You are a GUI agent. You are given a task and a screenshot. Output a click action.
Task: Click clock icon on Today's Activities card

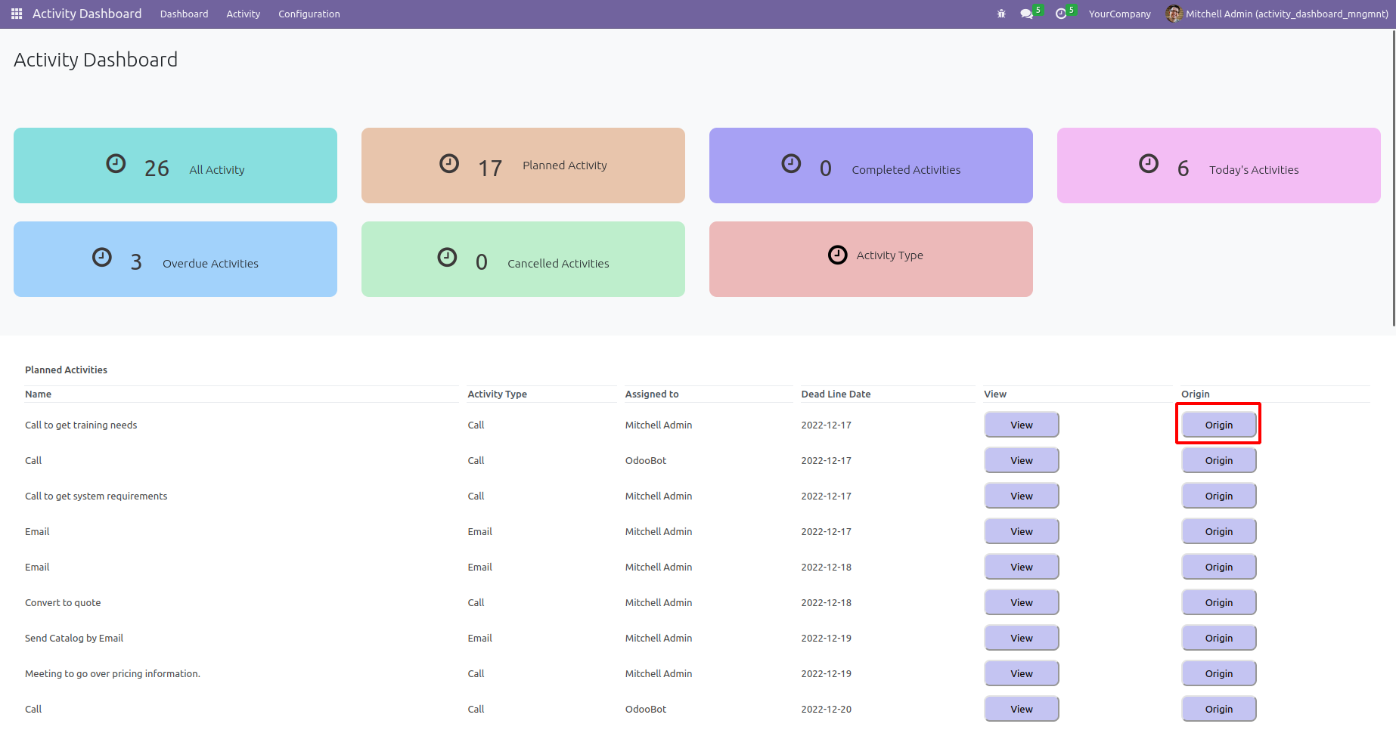tap(1149, 163)
